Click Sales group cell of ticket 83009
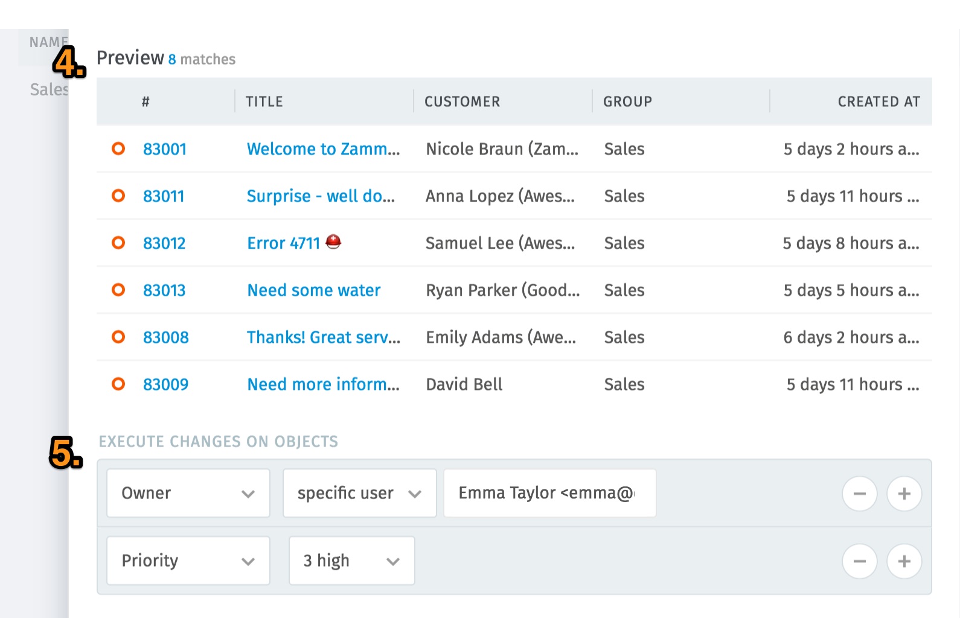The height and width of the screenshot is (618, 960). (x=624, y=384)
